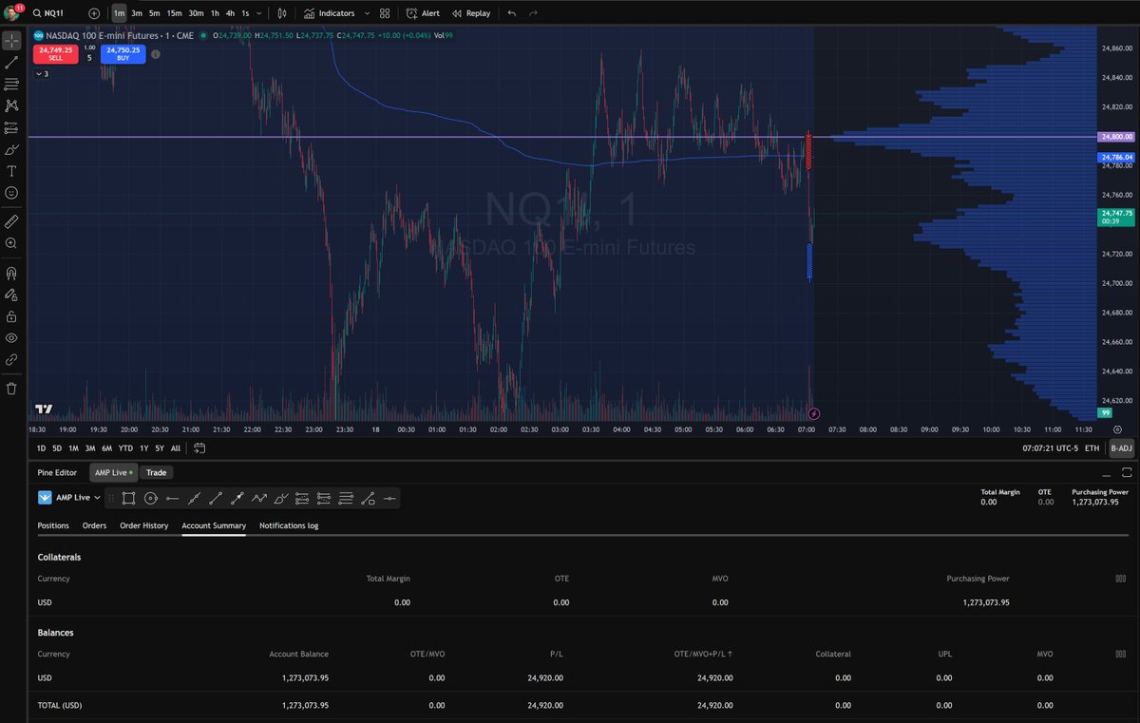Open the Indicators dialog

pyautogui.click(x=330, y=13)
